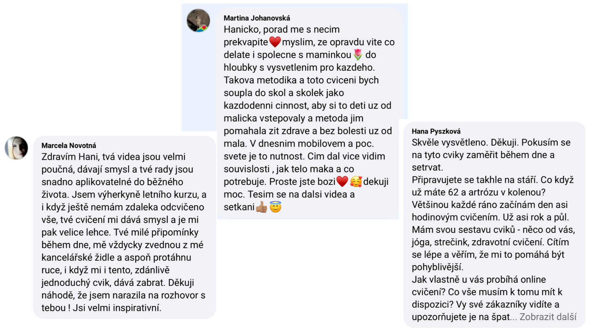Click red heart emoji after "bozi"
591x331 pixels.
[x=342, y=181]
